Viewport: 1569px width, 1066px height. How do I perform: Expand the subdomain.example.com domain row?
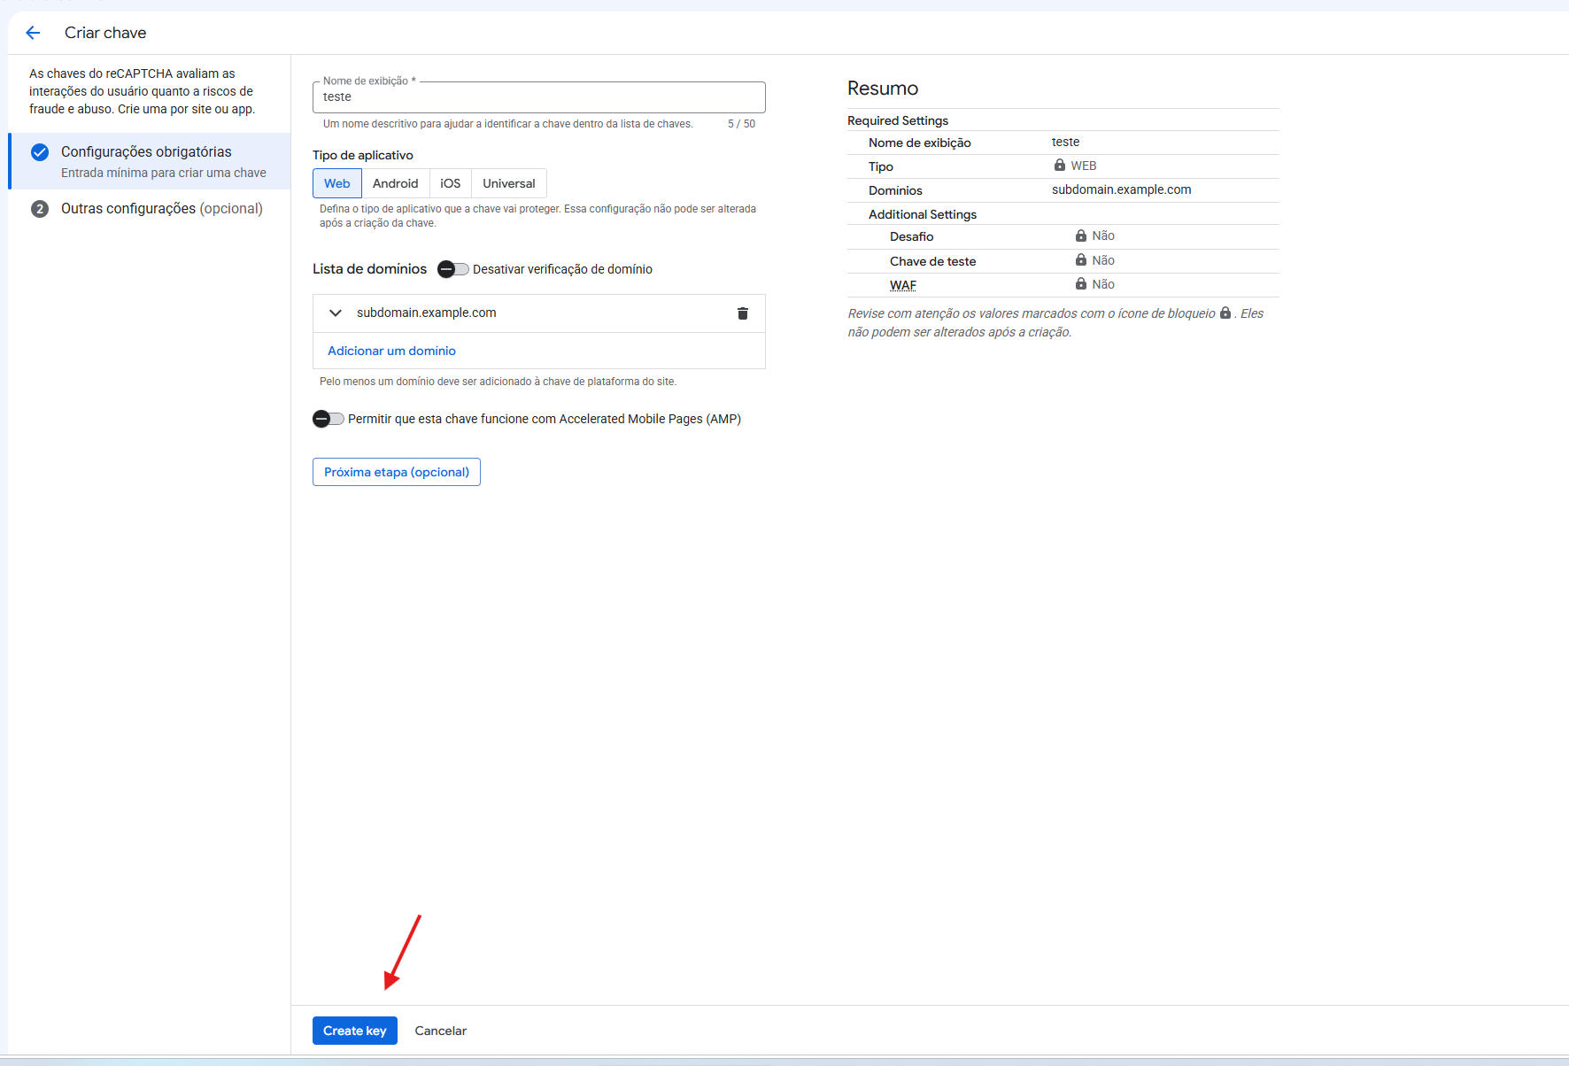pyautogui.click(x=336, y=313)
